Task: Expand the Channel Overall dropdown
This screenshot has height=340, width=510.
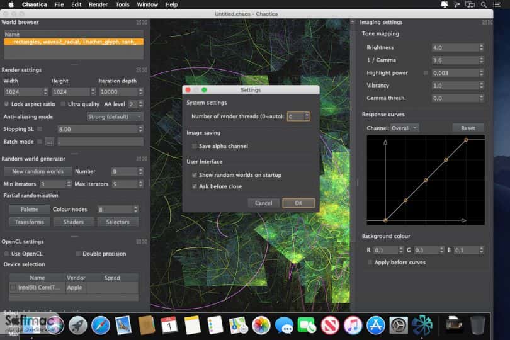Action: click(x=404, y=128)
